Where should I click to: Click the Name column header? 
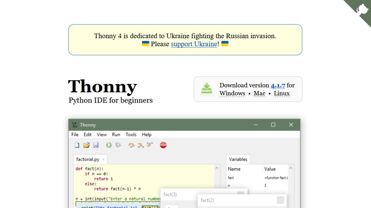pyautogui.click(x=234, y=169)
